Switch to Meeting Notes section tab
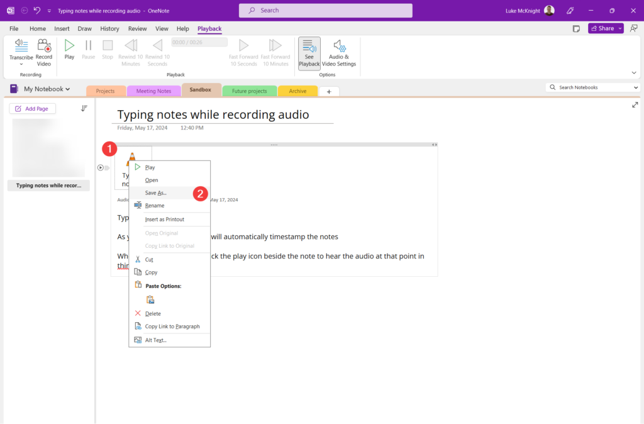 (153, 91)
